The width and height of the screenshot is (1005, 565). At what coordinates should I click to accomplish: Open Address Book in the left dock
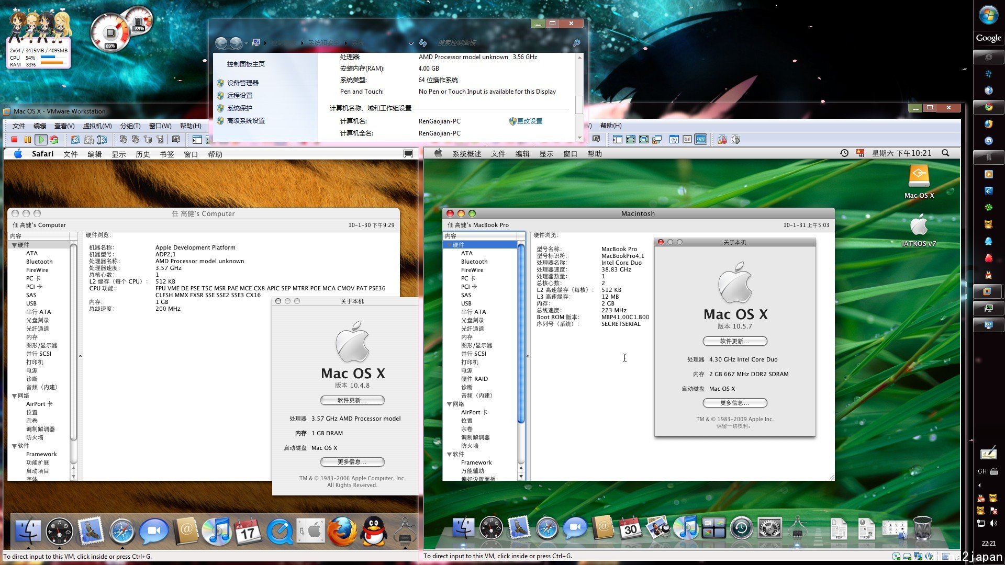pyautogui.click(x=185, y=532)
